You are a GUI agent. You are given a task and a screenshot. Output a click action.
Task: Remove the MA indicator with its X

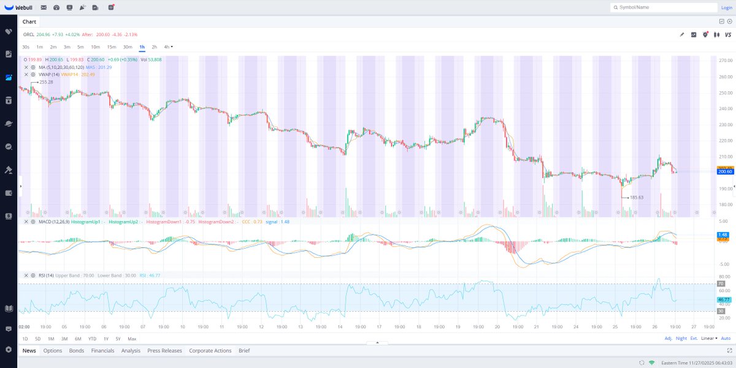point(26,67)
